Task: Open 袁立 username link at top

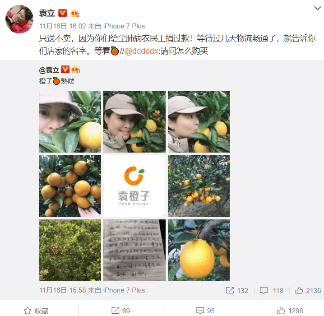Action: [x=47, y=13]
